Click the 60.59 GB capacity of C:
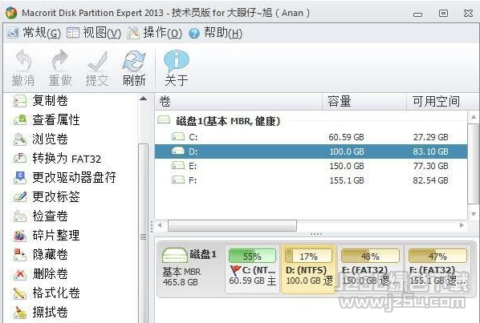Viewport: 480px width, 323px height. point(346,137)
